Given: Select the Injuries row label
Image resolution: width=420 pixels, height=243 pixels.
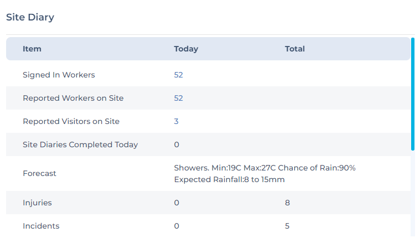Looking at the screenshot, I should (x=37, y=203).
